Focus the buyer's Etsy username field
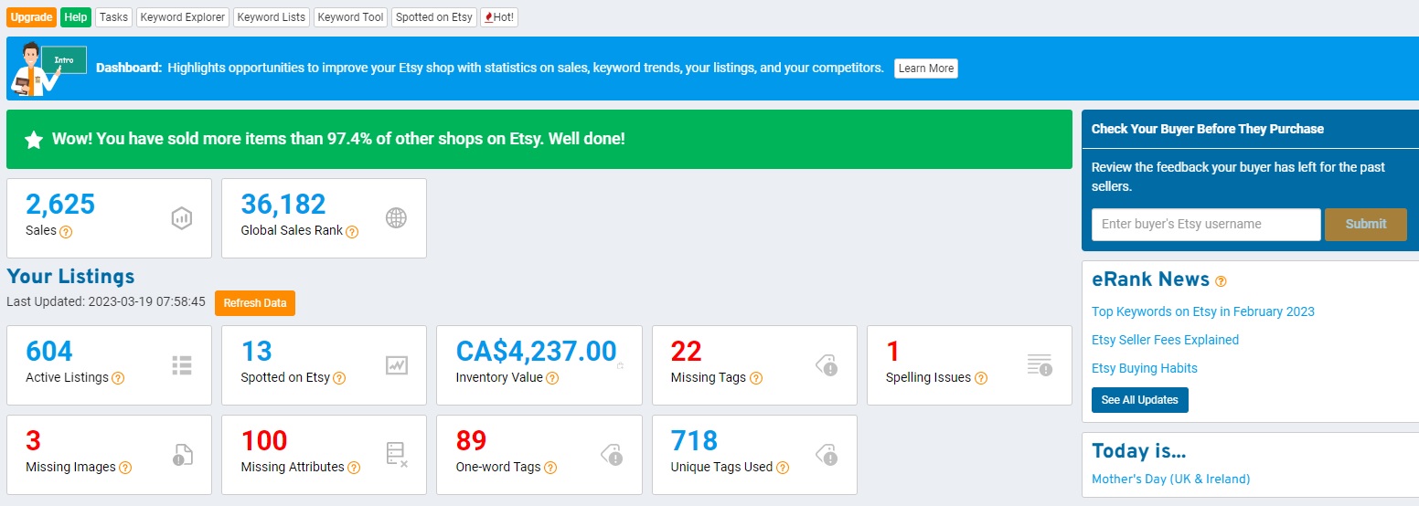1419x506 pixels. point(1206,224)
